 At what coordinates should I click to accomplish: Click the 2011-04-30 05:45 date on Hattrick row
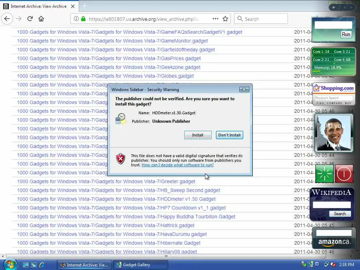click(314, 225)
